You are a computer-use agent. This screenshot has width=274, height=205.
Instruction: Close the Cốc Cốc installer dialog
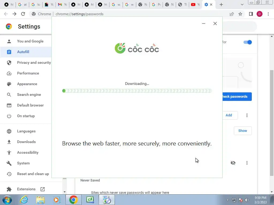pos(215,23)
